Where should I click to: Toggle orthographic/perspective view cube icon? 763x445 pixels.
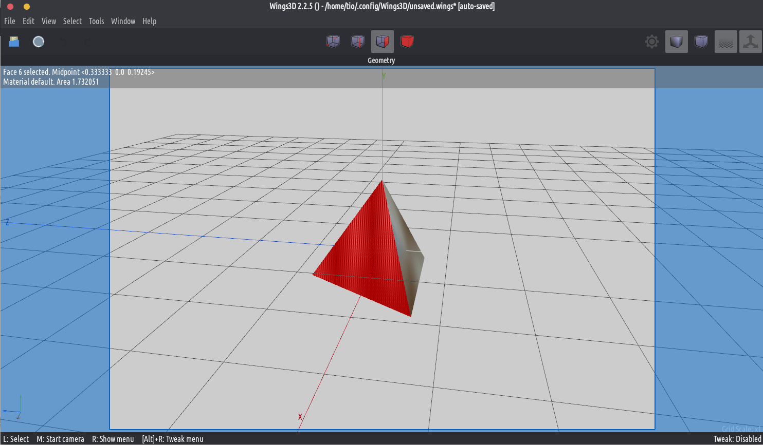click(701, 42)
